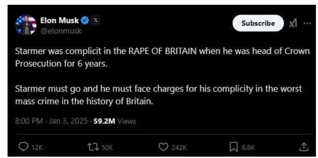
Task: Click the blue verified checkmark badge
Action: [x=85, y=20]
